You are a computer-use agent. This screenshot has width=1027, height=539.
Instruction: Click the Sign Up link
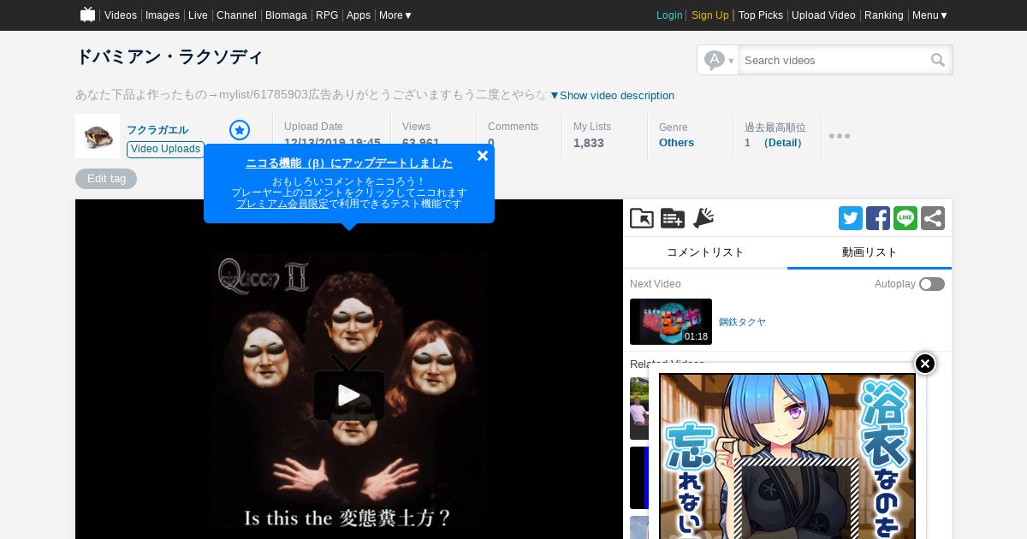coord(710,15)
